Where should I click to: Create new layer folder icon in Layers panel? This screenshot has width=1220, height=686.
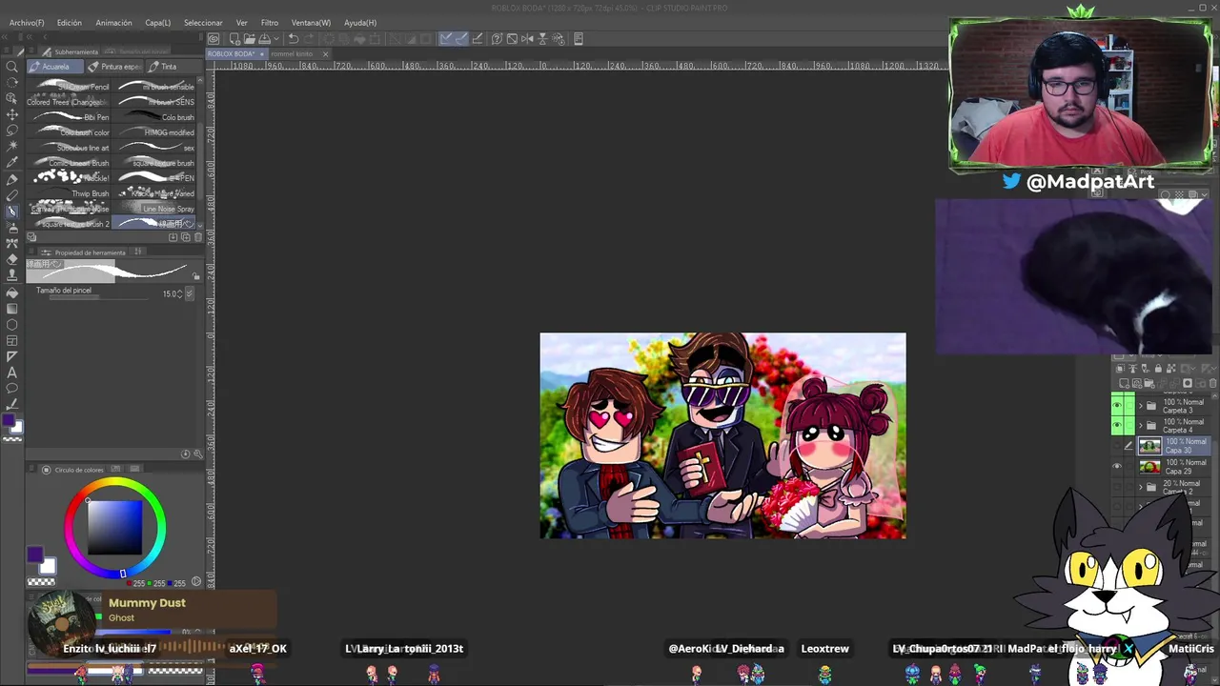[1148, 383]
